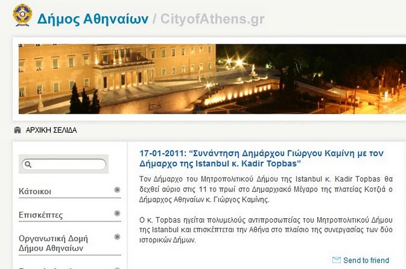Open the 17-01-2011 article headline

(261, 159)
